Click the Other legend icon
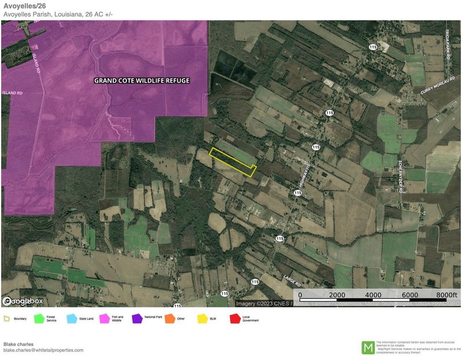The width and height of the screenshot is (462, 356). (169, 319)
